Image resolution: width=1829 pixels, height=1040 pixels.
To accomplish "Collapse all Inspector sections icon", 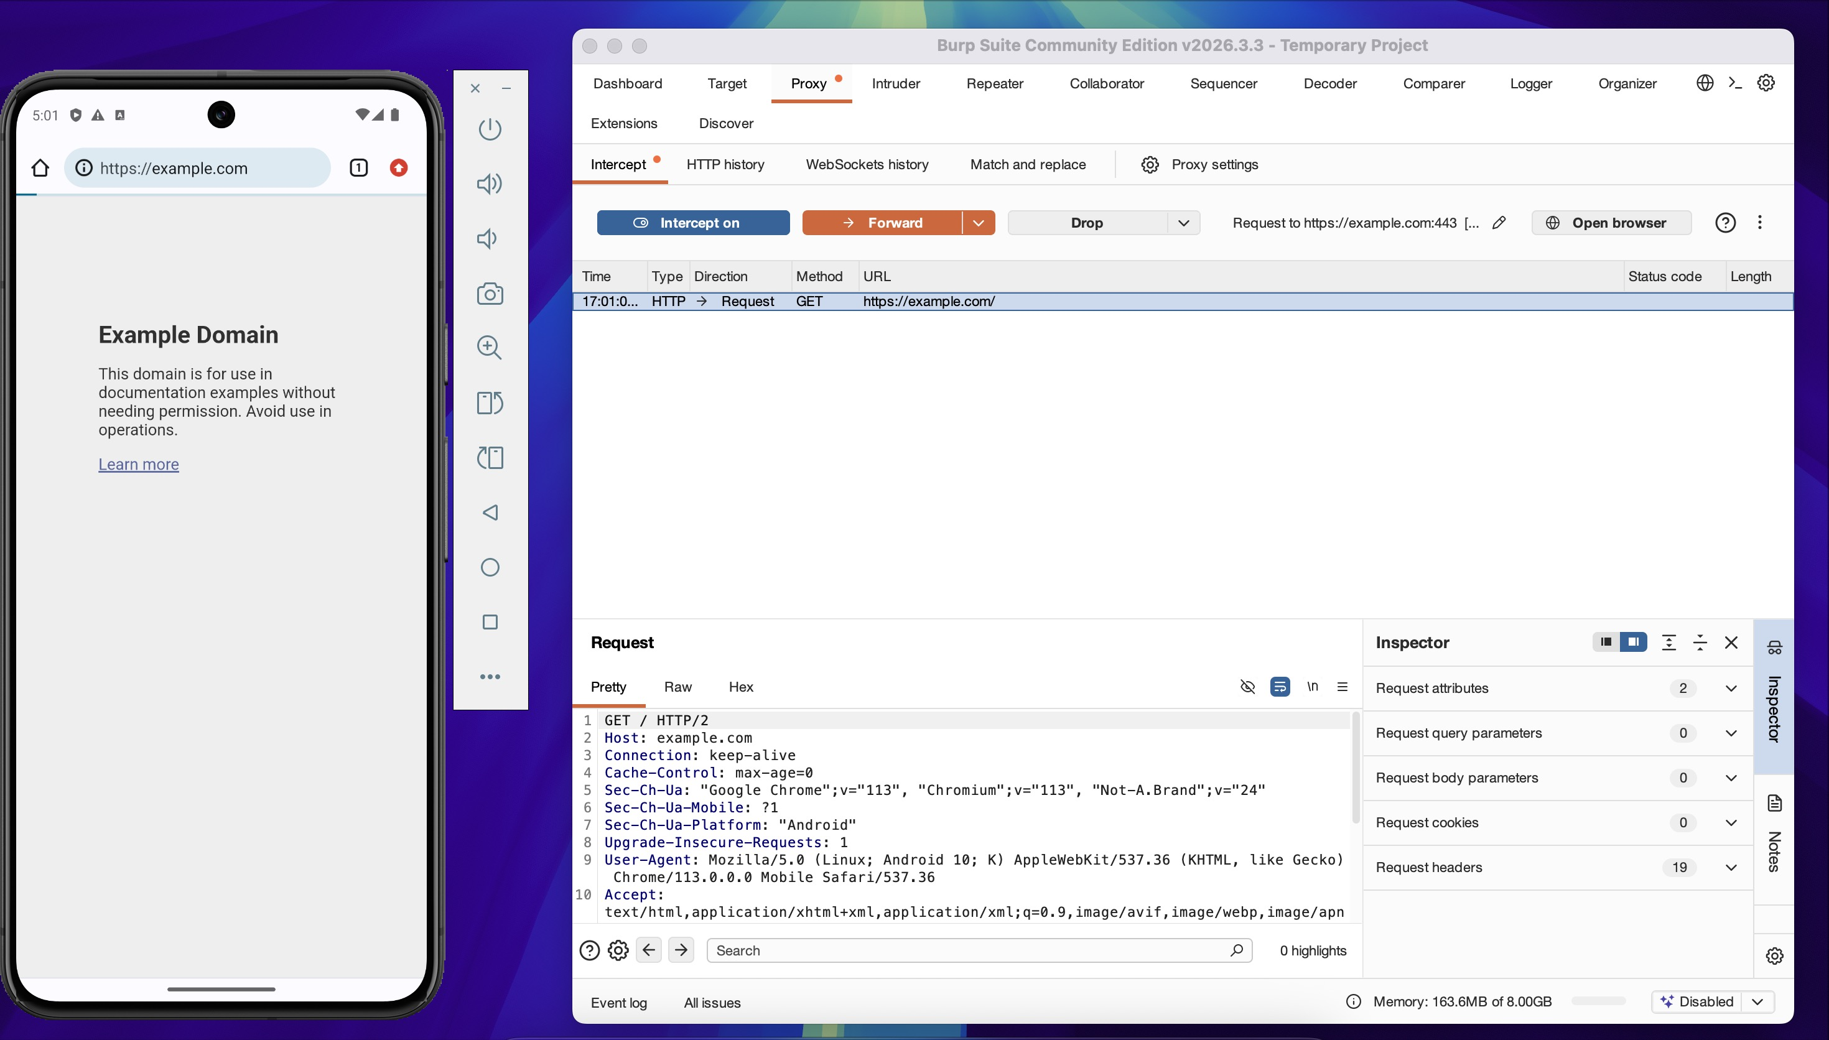I will 1700,642.
